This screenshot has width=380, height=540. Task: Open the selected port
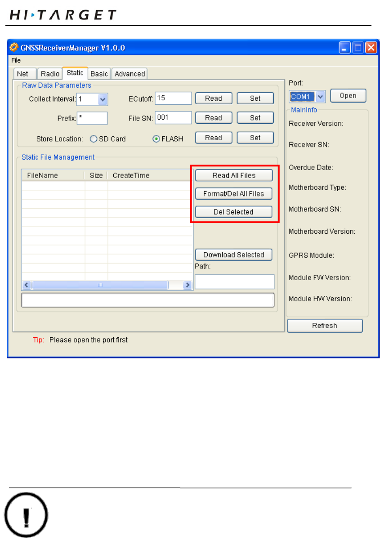pyautogui.click(x=348, y=96)
